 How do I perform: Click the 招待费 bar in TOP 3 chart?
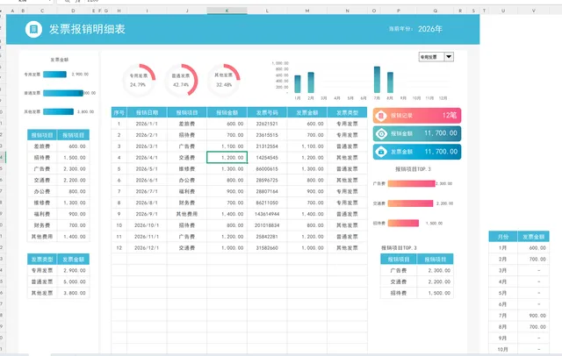[403, 223]
